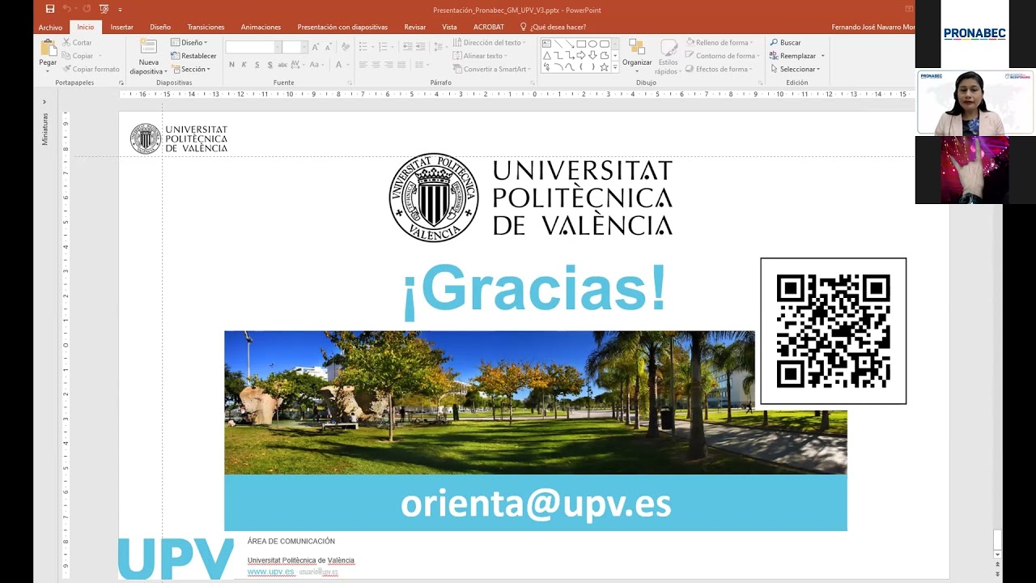Screen dimensions: 1036x583
Task: Open Contorno de forma color dropdown
Action: pos(723,56)
